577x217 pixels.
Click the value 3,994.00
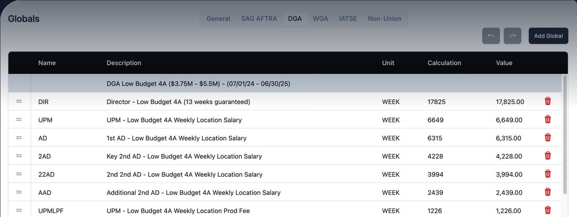click(509, 174)
